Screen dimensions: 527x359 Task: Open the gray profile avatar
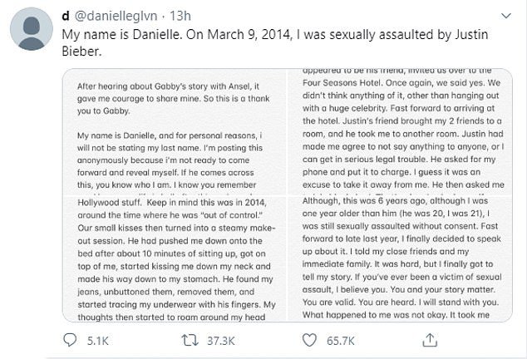(33, 30)
